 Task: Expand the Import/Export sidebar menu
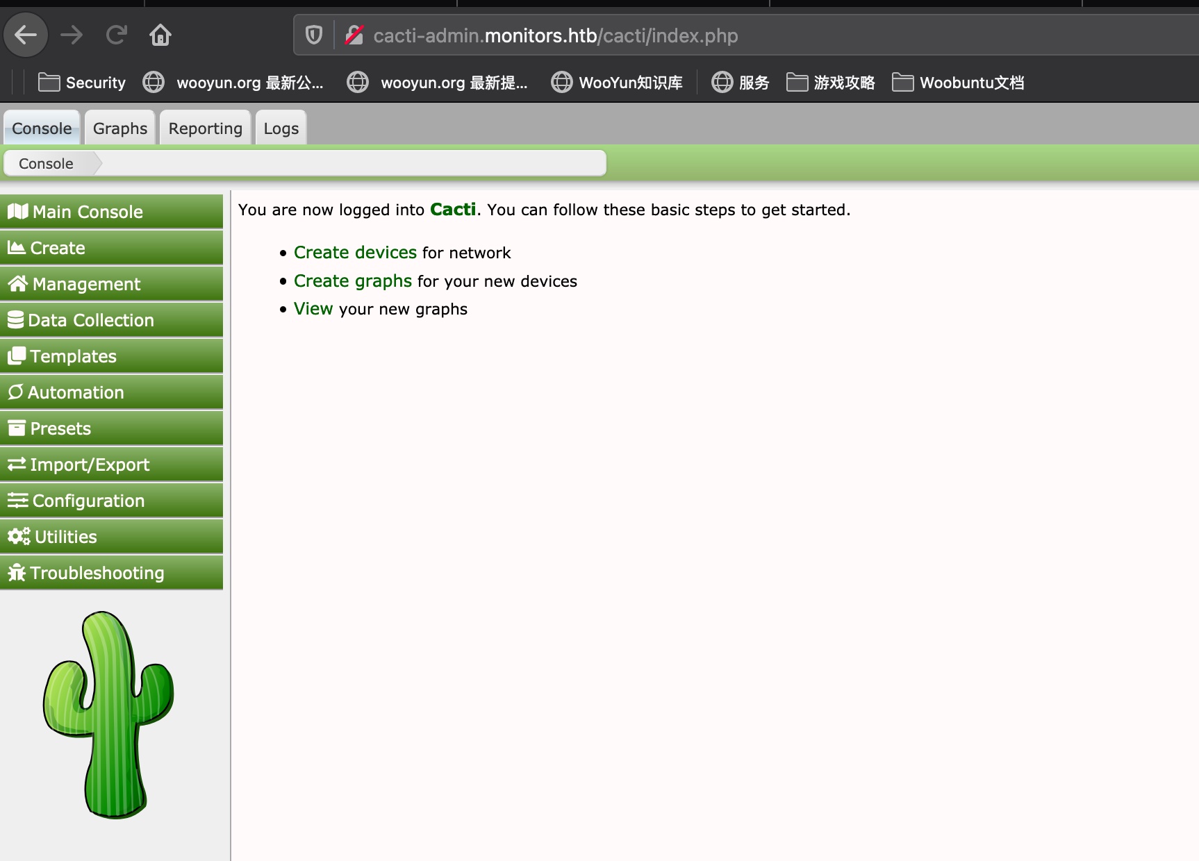point(111,465)
